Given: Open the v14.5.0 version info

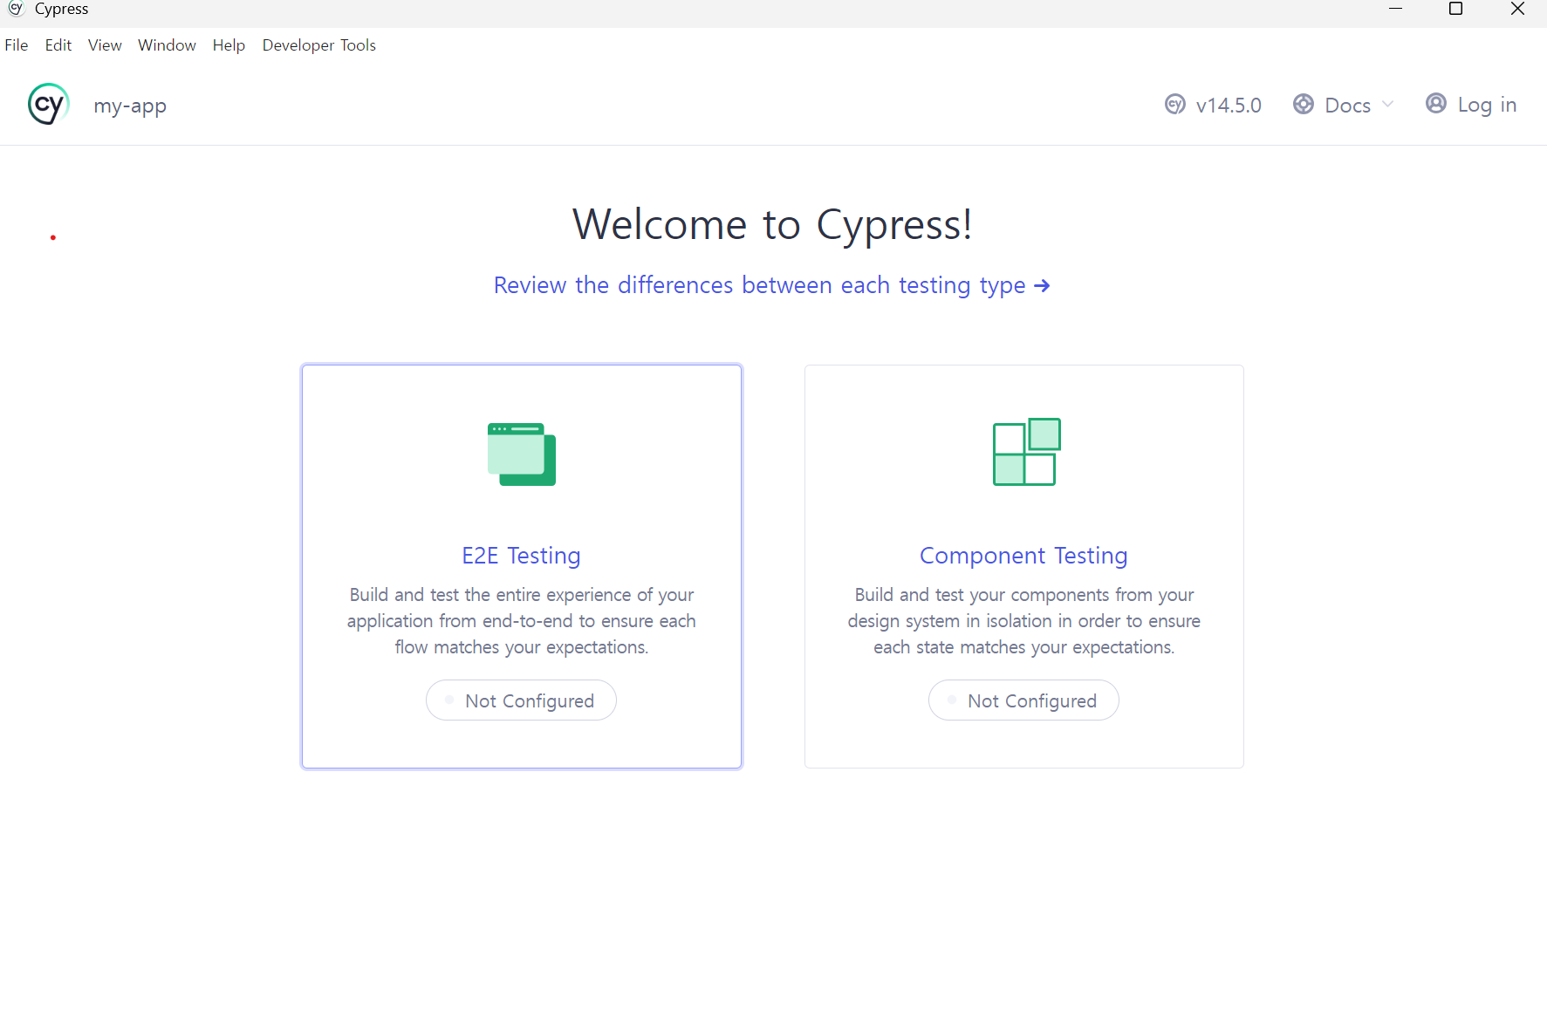Looking at the screenshot, I should (x=1214, y=105).
